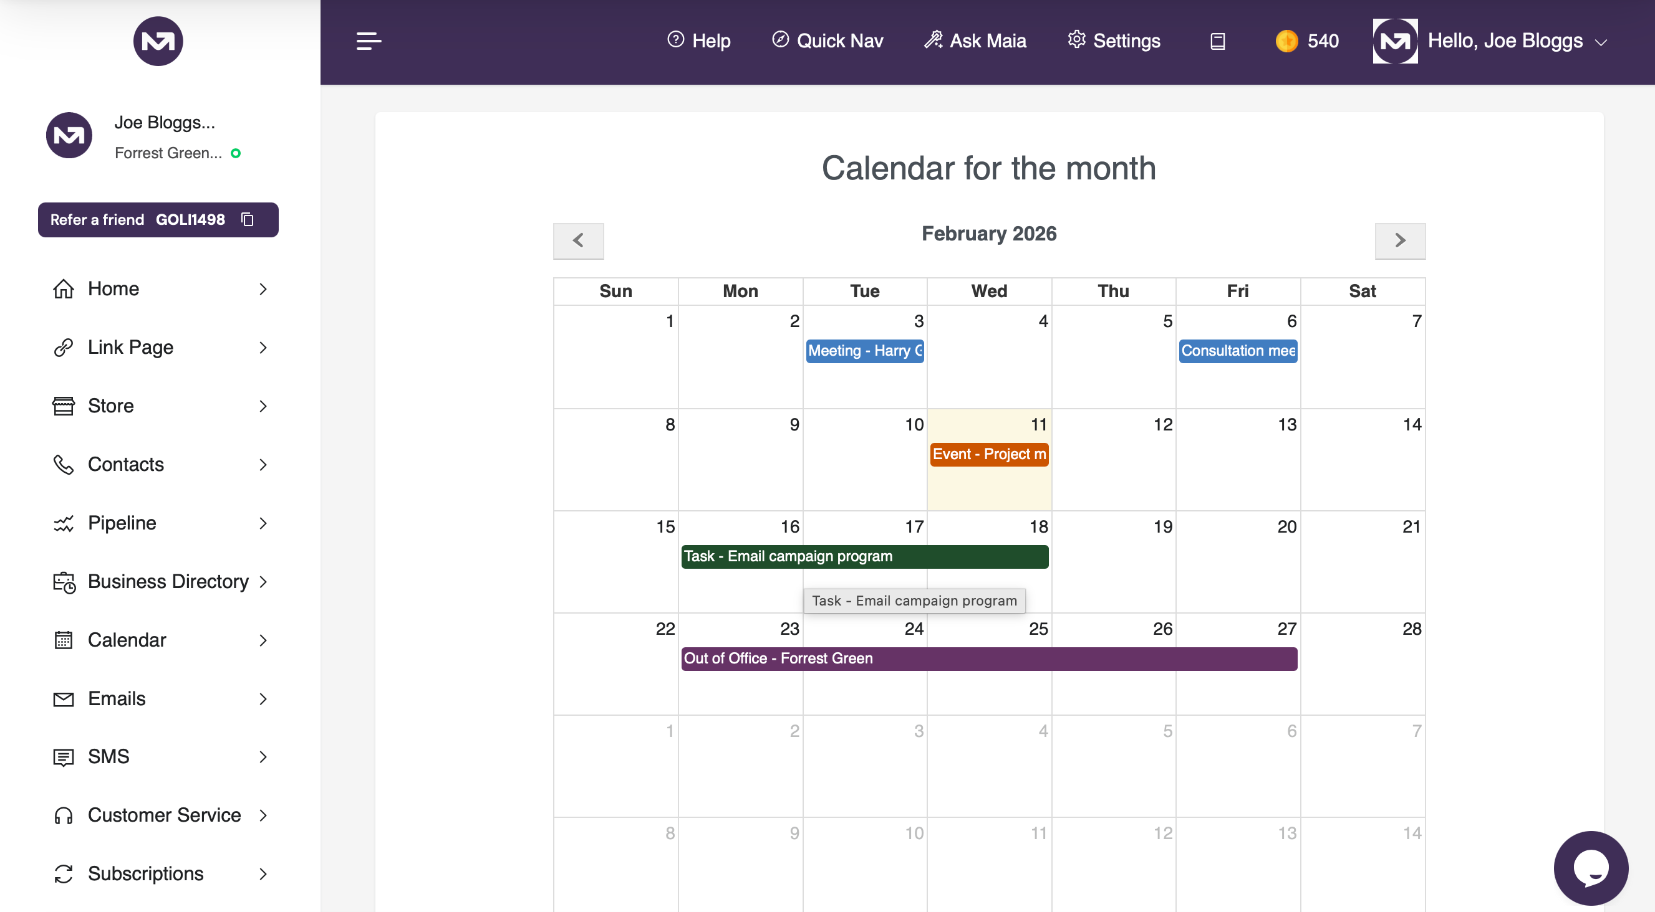The image size is (1655, 912).
Task: Click the Link Page chain icon
Action: click(x=63, y=347)
